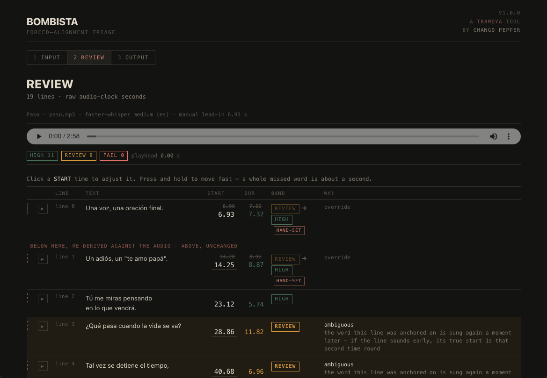Click the TRAMOYA link in the header
547x378 pixels.
tap(489, 21)
